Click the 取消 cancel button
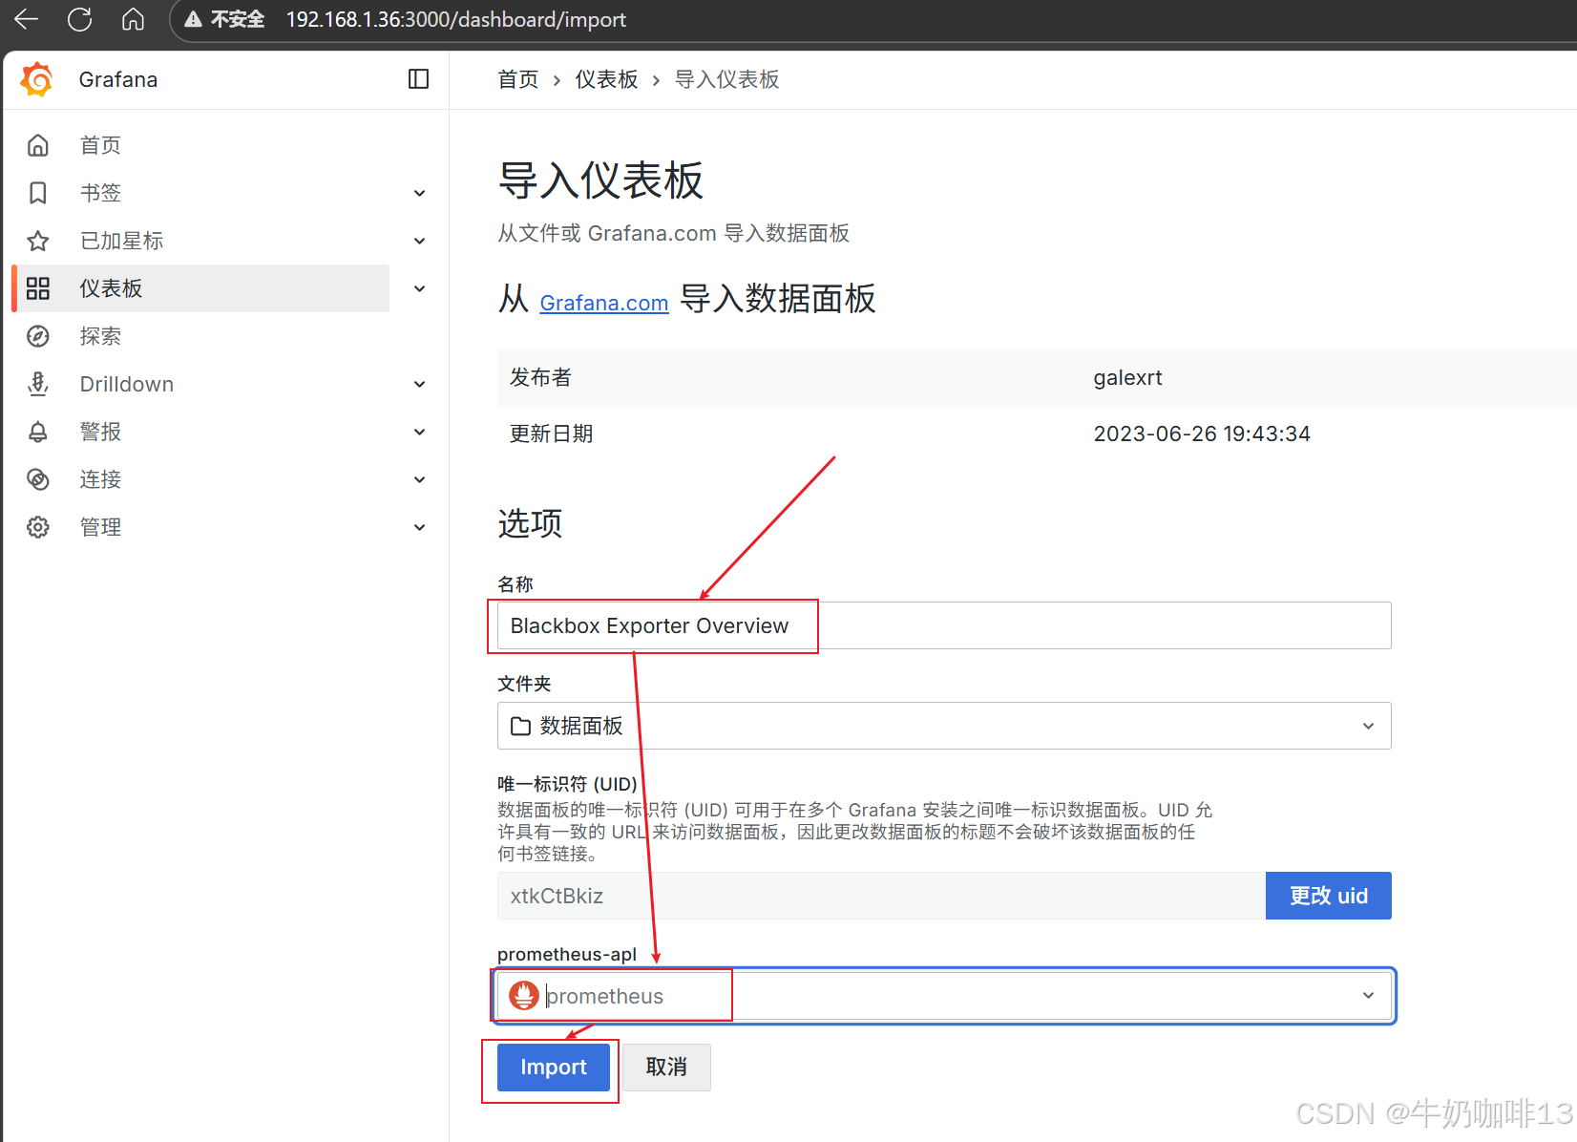The image size is (1577, 1142). point(666,1068)
